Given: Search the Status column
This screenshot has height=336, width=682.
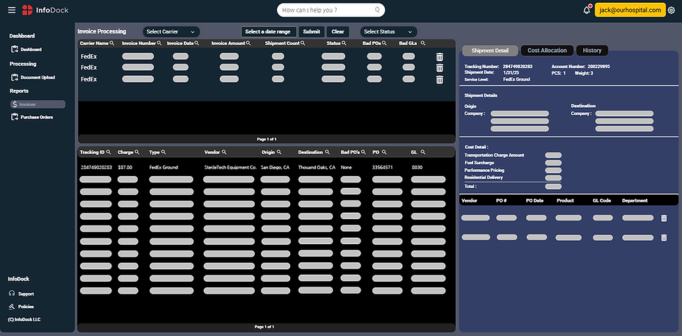Looking at the screenshot, I should point(344,43).
